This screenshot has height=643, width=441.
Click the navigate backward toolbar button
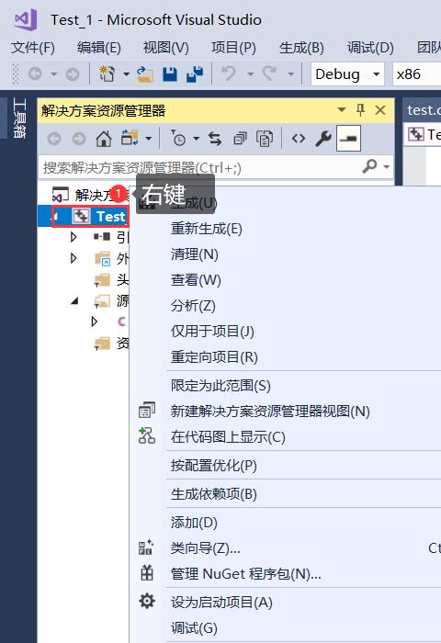point(35,74)
